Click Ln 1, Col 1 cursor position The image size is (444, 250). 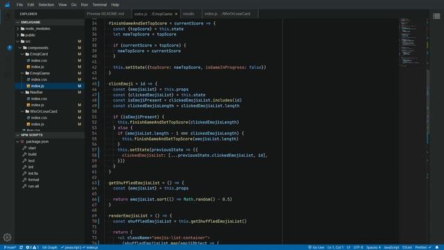coord(335,247)
